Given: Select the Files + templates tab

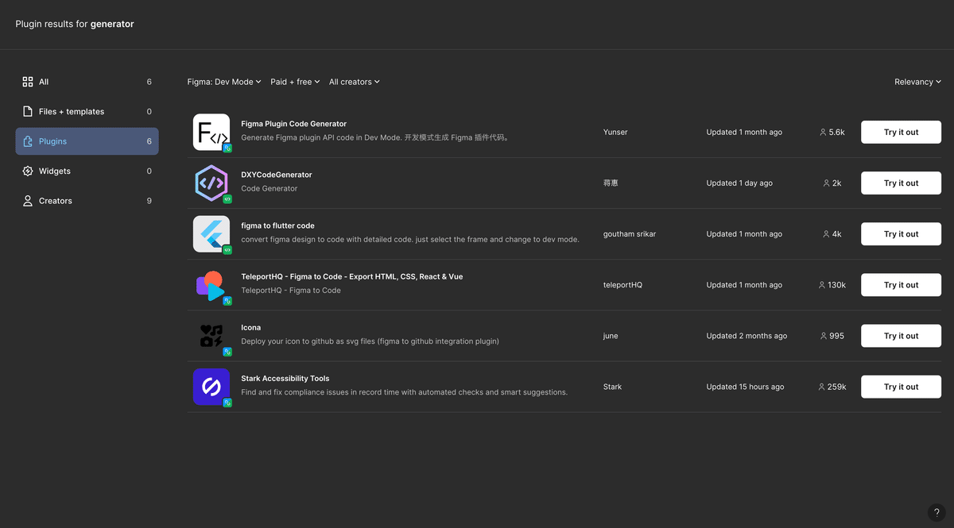Looking at the screenshot, I should [87, 112].
